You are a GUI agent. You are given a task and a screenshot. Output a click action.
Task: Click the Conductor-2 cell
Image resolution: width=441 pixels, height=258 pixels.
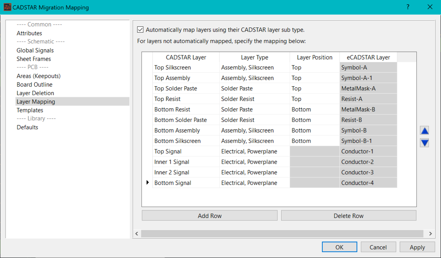click(368, 161)
